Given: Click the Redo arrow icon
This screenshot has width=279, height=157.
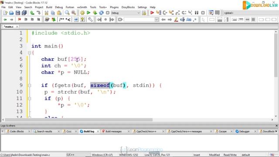Looking at the screenshot, I should (38, 13).
